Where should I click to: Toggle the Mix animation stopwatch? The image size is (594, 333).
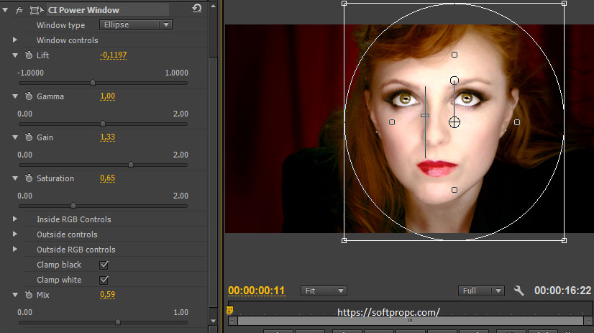coord(29,294)
